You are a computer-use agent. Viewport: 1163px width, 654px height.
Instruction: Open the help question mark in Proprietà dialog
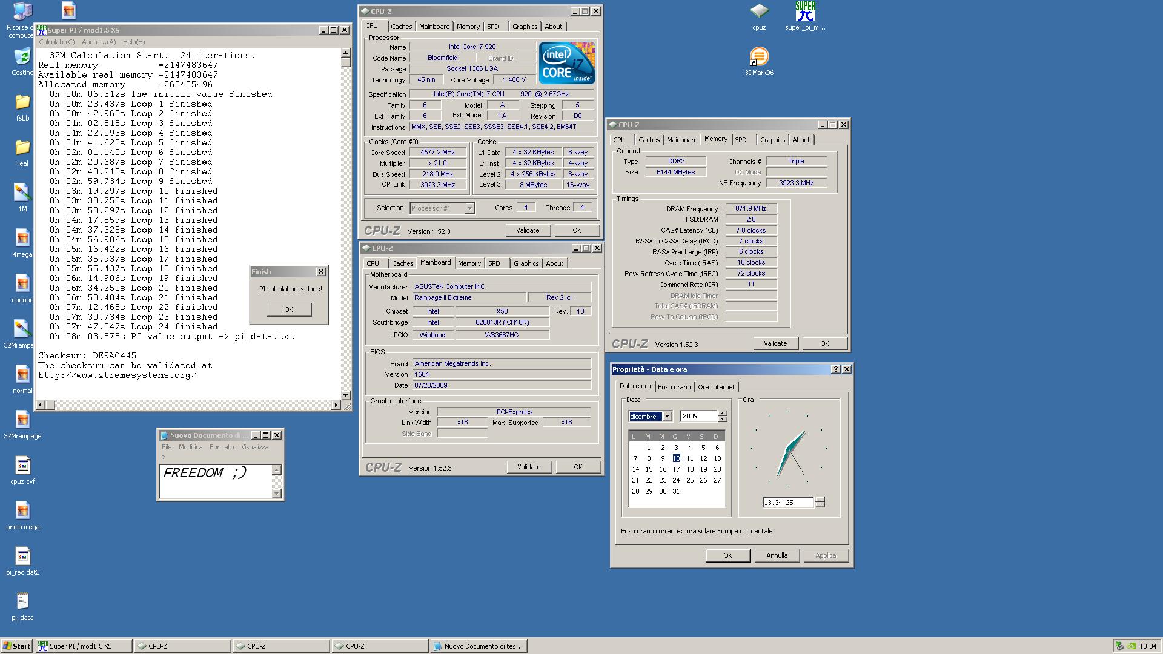836,369
